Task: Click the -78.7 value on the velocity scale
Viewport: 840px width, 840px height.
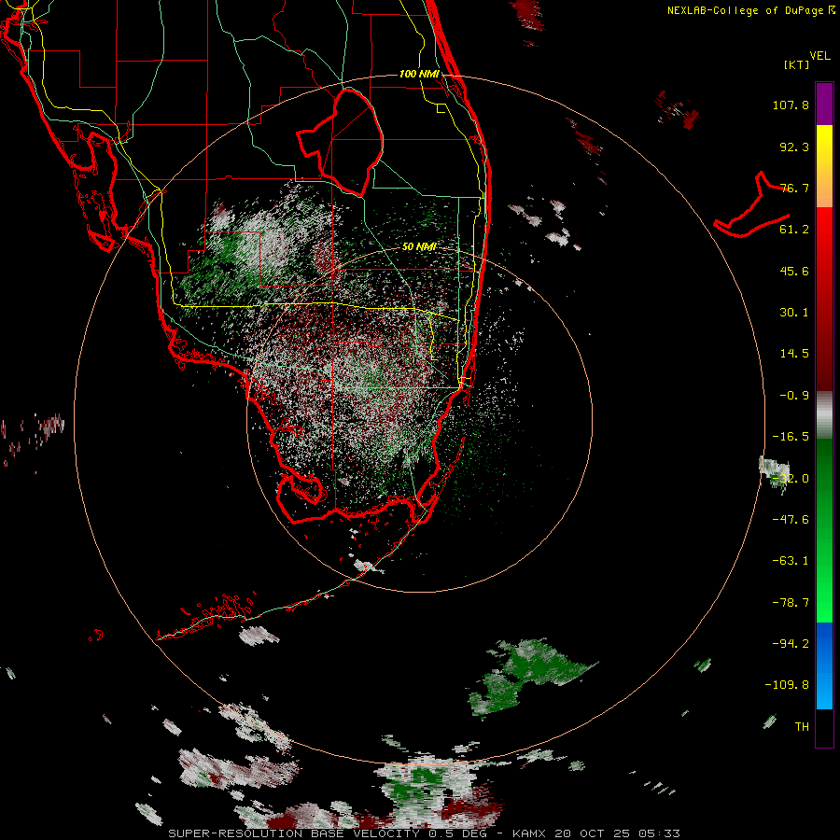Action: pos(791,603)
